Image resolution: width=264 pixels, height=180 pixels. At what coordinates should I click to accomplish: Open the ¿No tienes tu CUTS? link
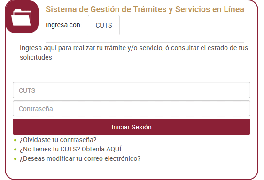click(70, 149)
